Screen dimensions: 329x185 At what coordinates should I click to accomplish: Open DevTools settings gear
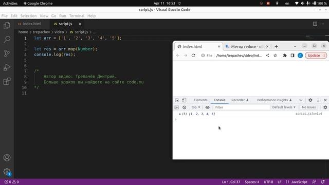[310, 100]
